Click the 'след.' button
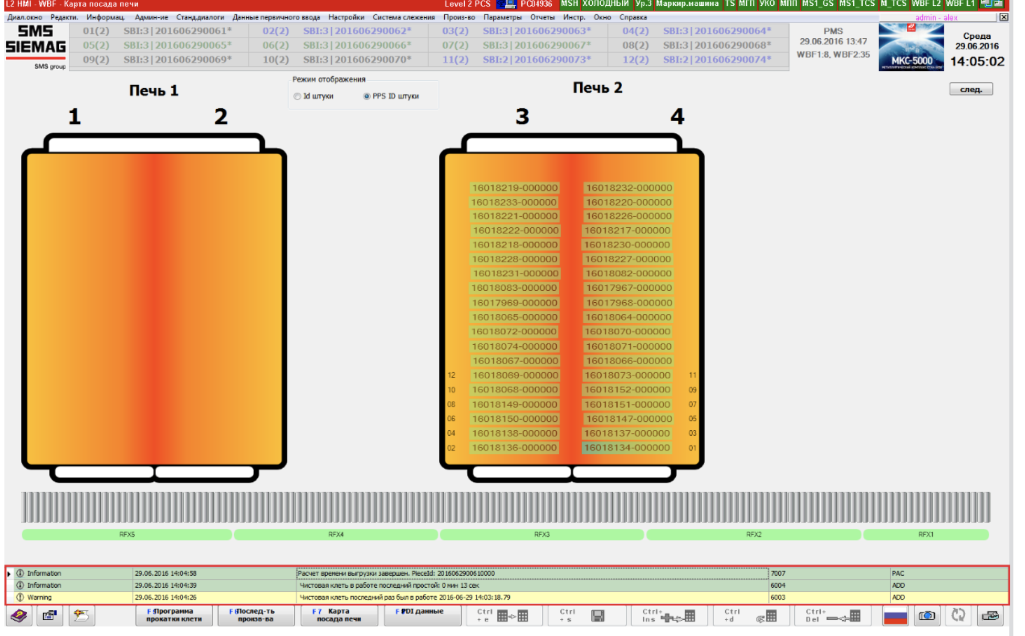 [970, 89]
